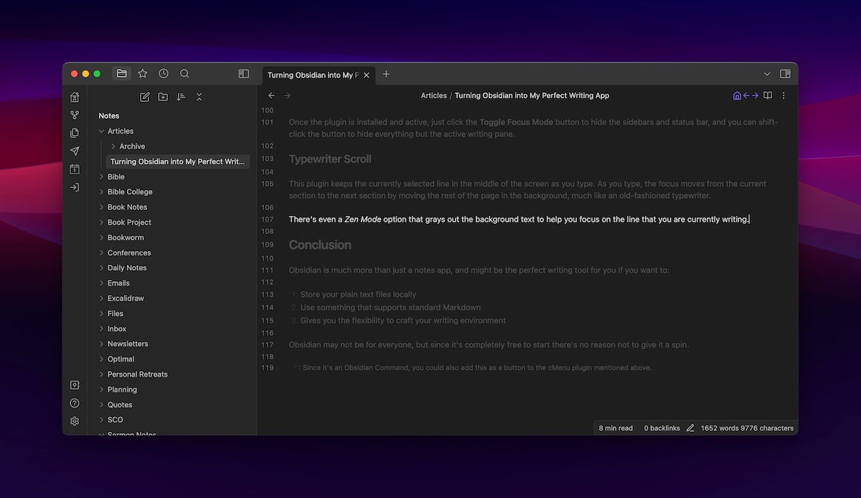Open help from the question mark icon
Image resolution: width=861 pixels, height=498 pixels.
pyautogui.click(x=75, y=403)
